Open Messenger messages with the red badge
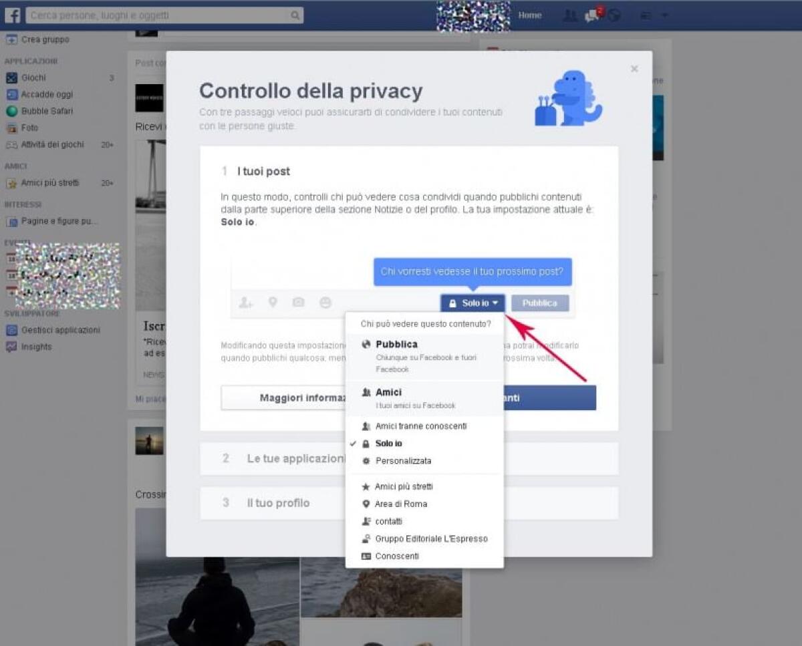The image size is (802, 646). (592, 15)
